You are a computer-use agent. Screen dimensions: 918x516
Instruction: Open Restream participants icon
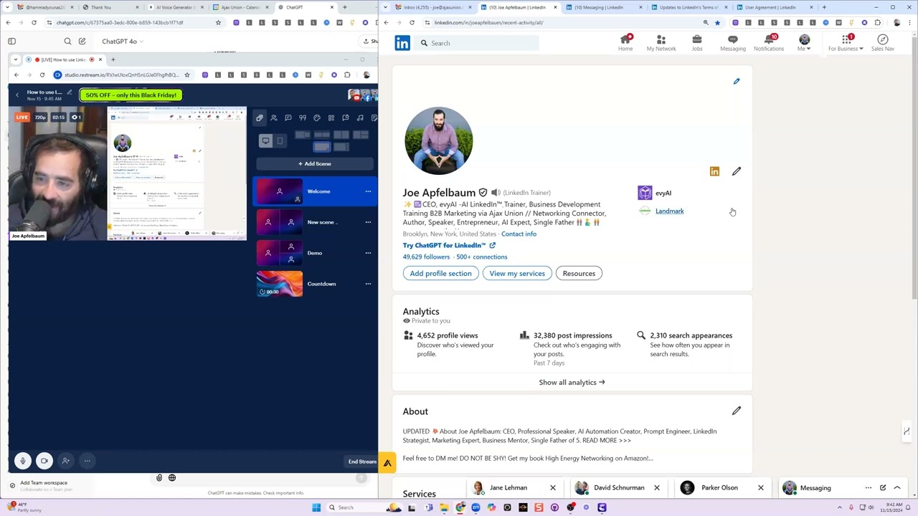pyautogui.click(x=273, y=118)
